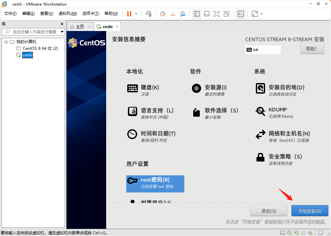Send Ctrl+Alt+Del to the virtual machine
Screen dimensions: 331x236
click(x=149, y=14)
